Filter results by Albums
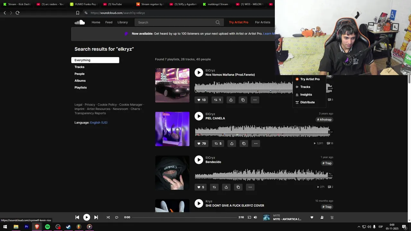This screenshot has height=231, width=411. coord(80,81)
